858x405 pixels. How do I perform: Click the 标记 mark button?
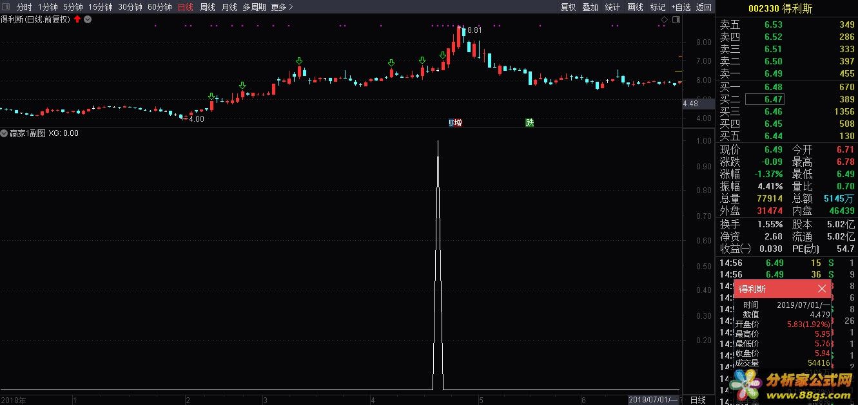658,7
